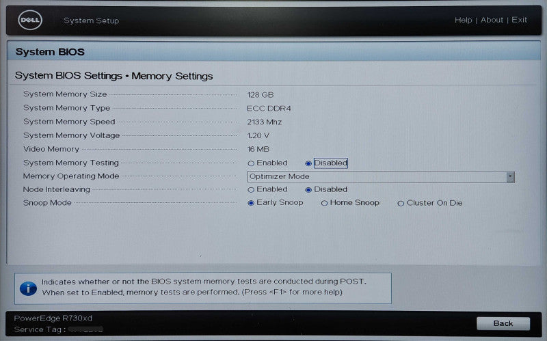The height and width of the screenshot is (341, 547).
Task: Choose Home Snoop mode
Action: click(324, 203)
